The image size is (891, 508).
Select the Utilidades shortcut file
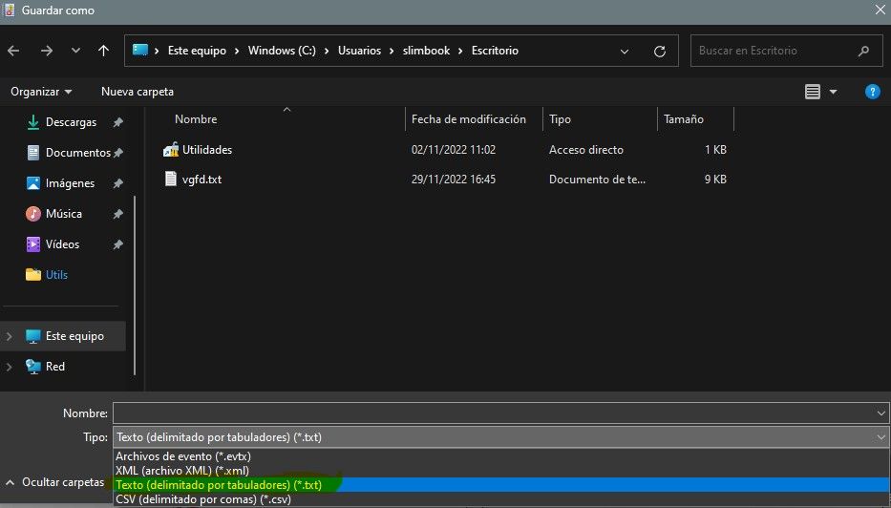click(206, 150)
